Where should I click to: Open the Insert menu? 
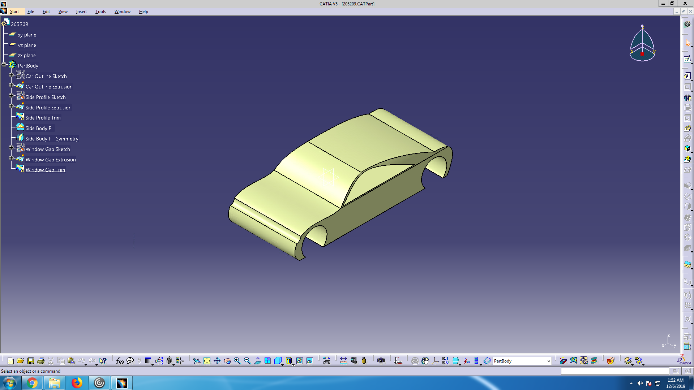click(x=81, y=12)
